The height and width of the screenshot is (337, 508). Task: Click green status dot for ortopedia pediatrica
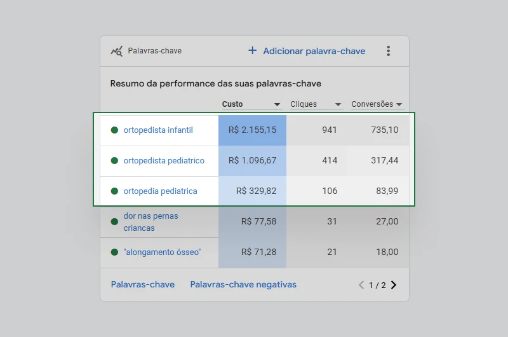(x=114, y=191)
